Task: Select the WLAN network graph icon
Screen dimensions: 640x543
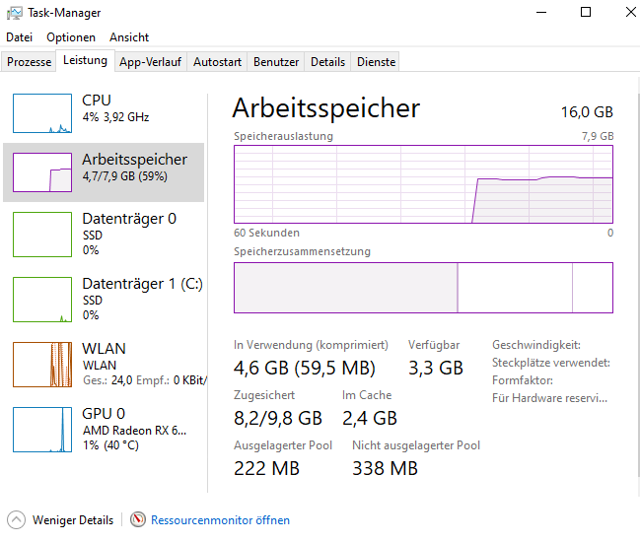Action: click(42, 365)
